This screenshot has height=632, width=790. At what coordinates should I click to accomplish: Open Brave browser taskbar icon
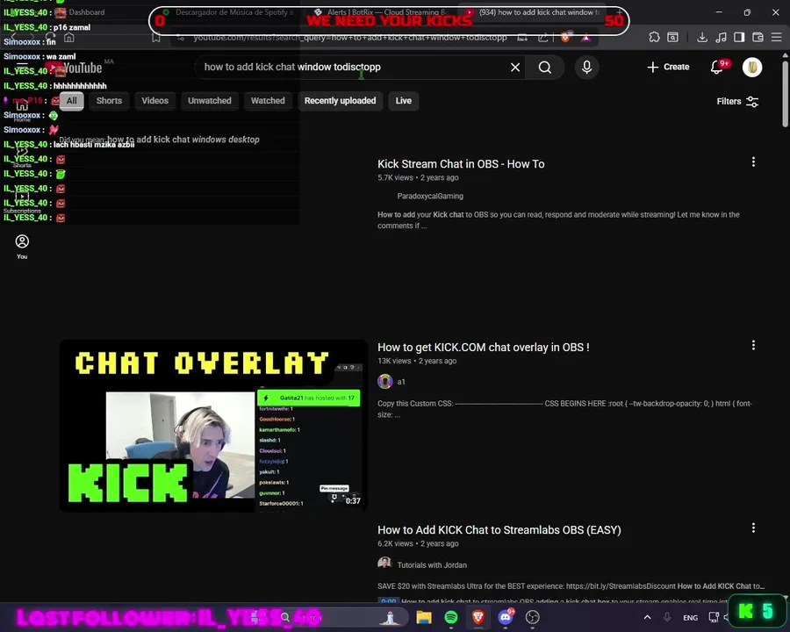point(478,617)
